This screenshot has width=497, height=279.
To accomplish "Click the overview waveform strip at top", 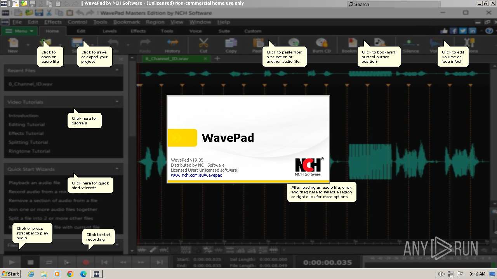I will tap(313, 73).
